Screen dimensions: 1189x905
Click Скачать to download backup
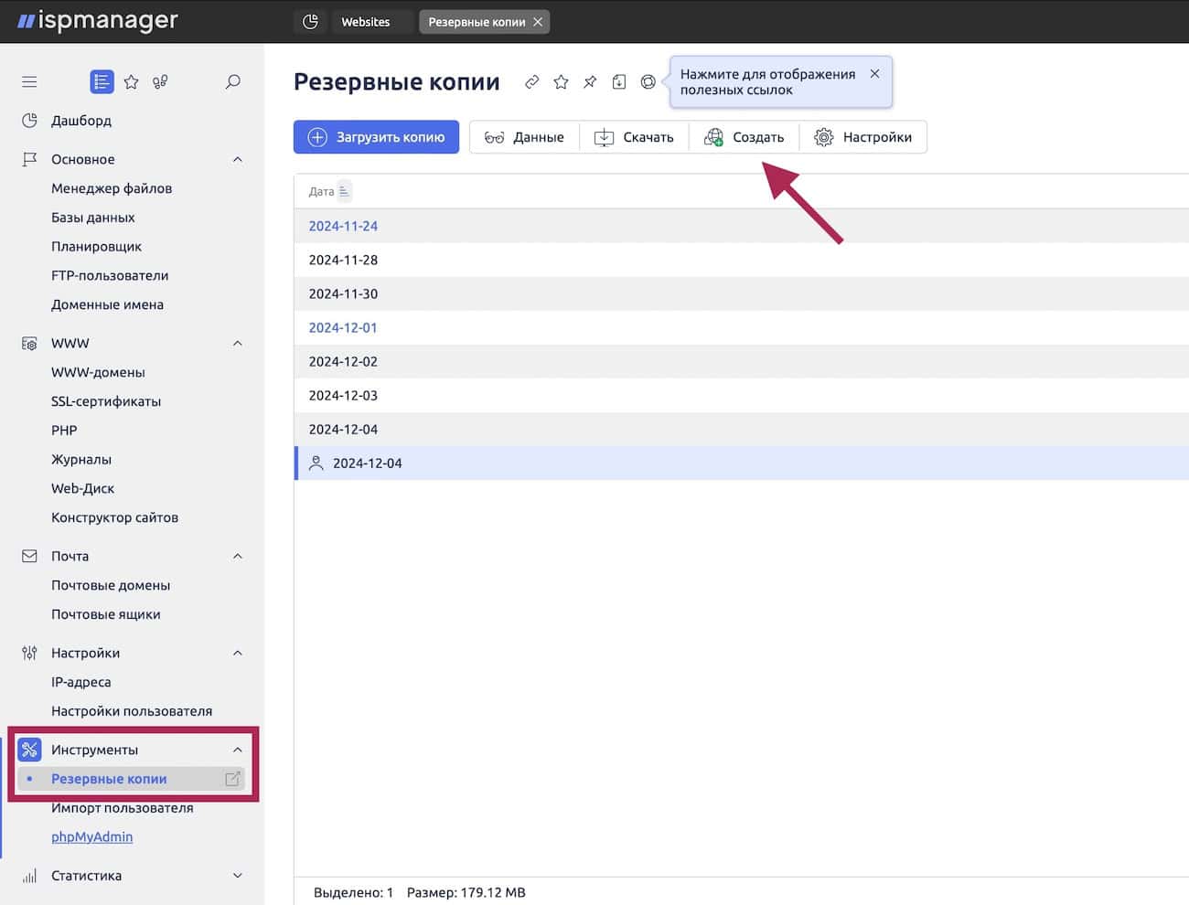pos(634,137)
